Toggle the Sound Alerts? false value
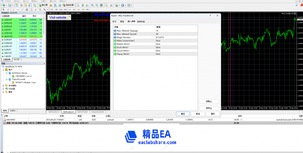This screenshot has height=153, width=303. [176, 50]
